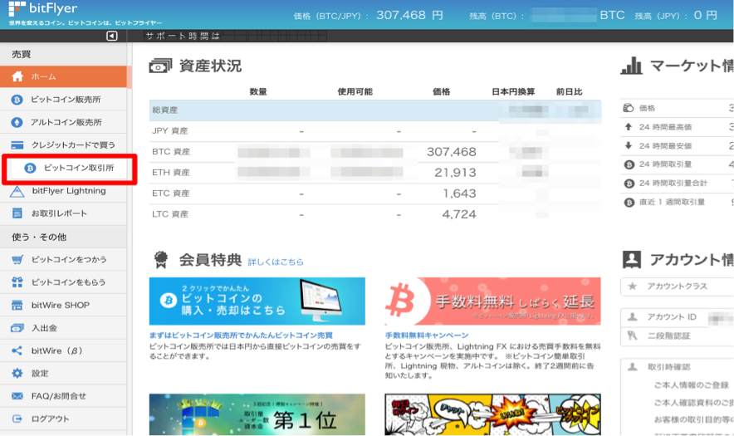Click JPY 資産 row label
Screen dimensions: 734x436
click(x=170, y=130)
